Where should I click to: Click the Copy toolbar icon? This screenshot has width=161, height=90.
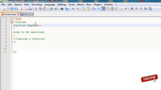41,9
